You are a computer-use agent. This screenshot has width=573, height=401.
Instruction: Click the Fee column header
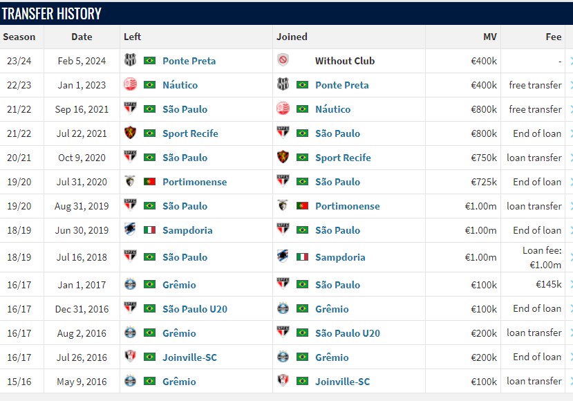coord(553,37)
